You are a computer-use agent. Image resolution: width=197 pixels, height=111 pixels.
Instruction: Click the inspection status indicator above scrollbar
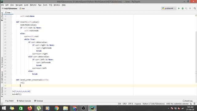pyautogui.click(x=196, y=15)
